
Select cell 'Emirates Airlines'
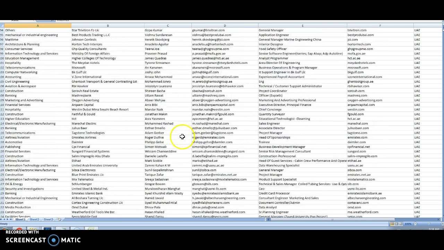tap(84, 137)
